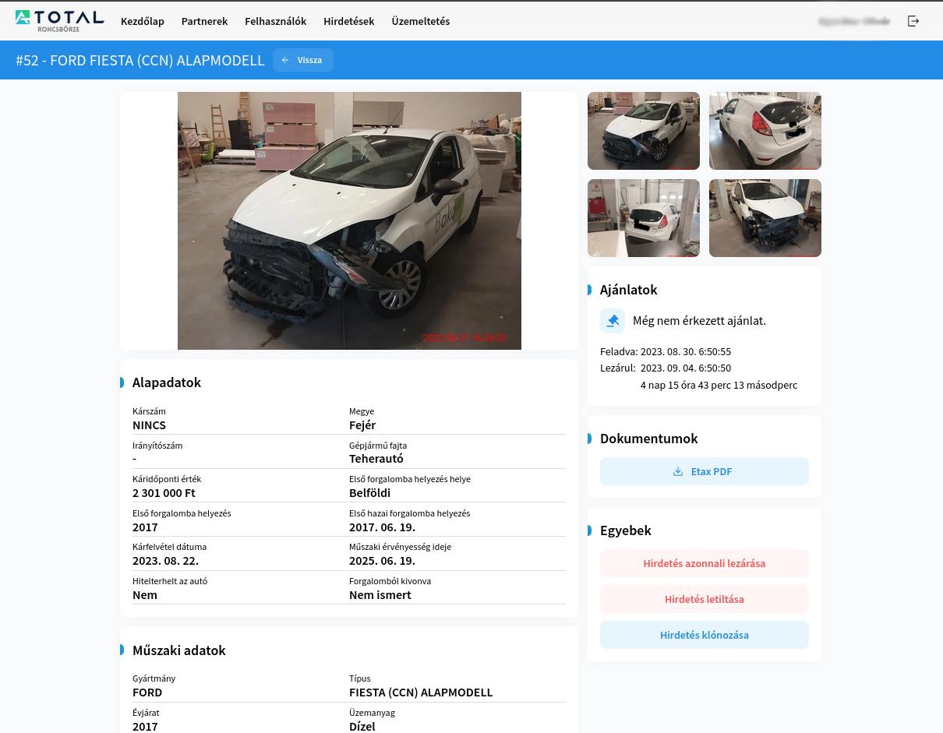
Task: Click the blue auction gavel icon under Ajánlatok
Action: click(x=612, y=320)
